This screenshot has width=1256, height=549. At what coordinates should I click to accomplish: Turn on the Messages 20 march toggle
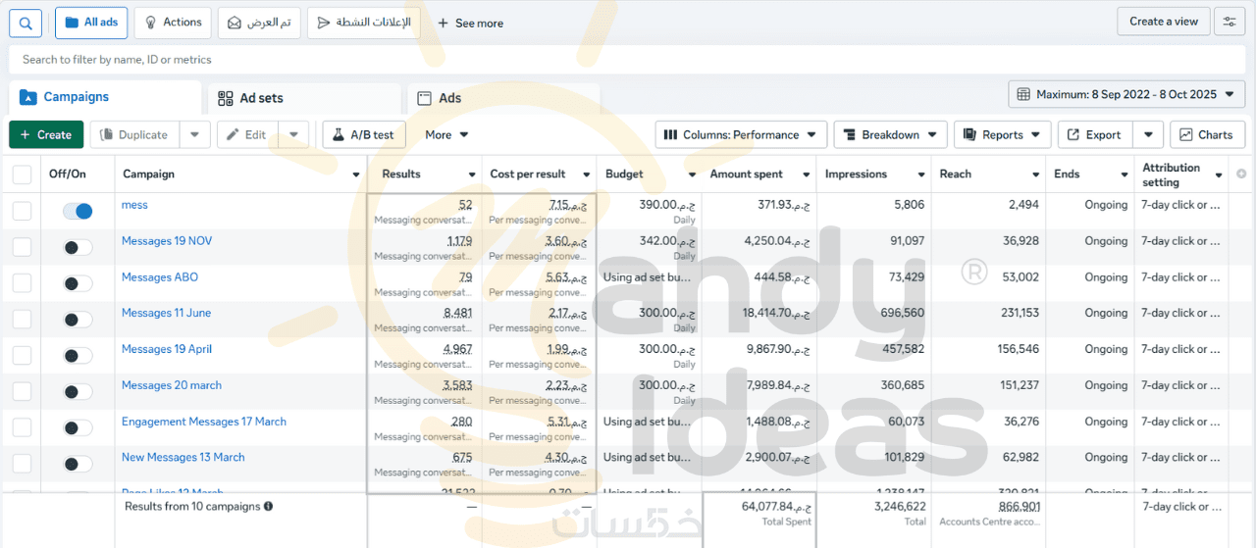click(x=78, y=392)
